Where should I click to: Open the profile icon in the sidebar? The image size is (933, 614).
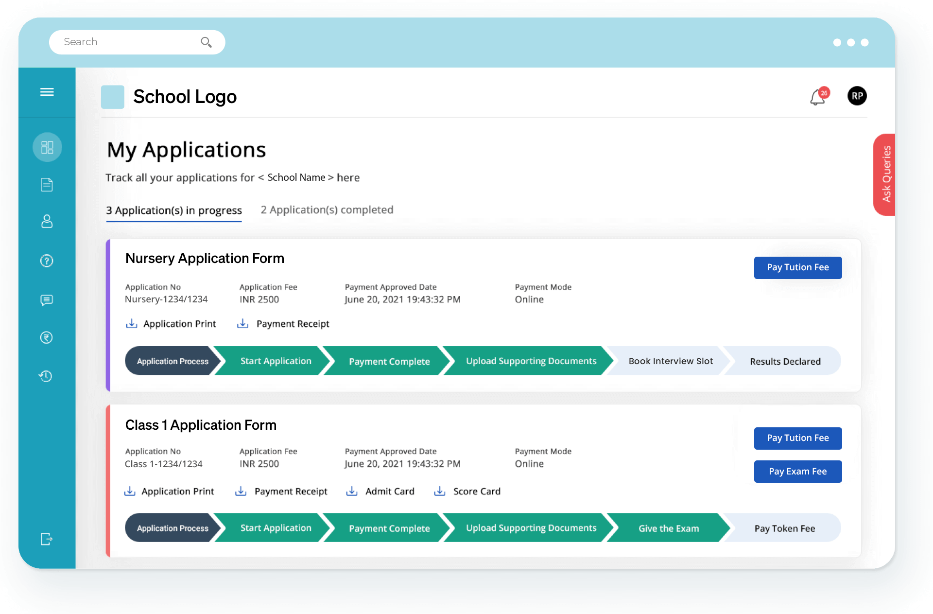pyautogui.click(x=47, y=222)
